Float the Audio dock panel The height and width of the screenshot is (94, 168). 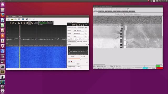coord(87,44)
